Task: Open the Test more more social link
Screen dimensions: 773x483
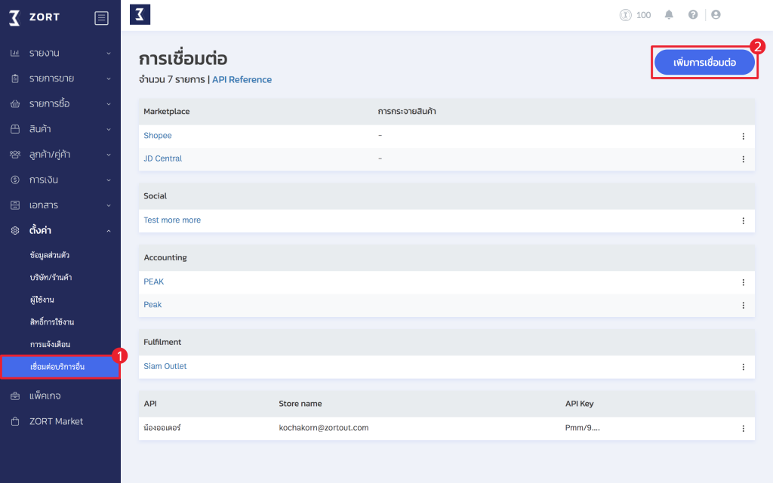Action: 172,220
